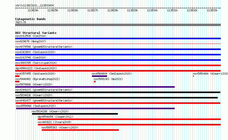The width and height of the screenshot is (228, 140).
Task: Select the red bar under nsv460822
Action: (129, 125)
